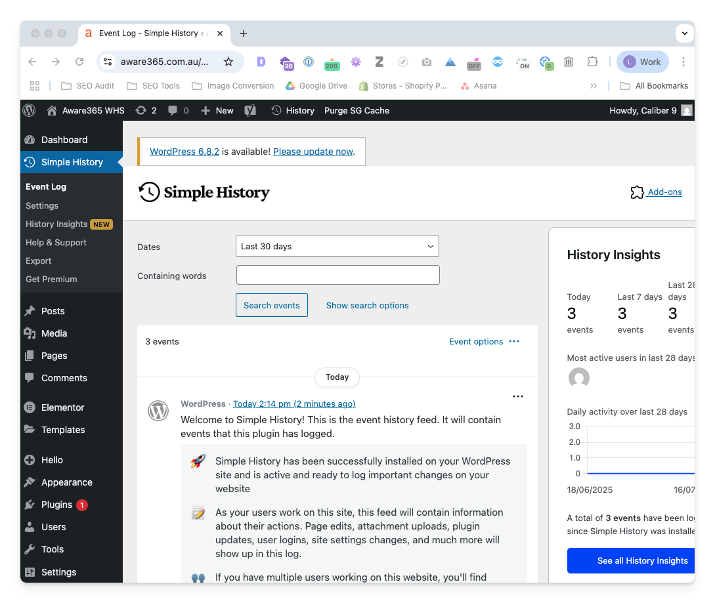
Task: Select Elementor in the admin sidebar
Action: [62, 407]
